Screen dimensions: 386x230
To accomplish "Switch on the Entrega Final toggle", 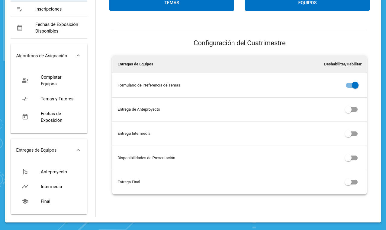I will [x=351, y=182].
